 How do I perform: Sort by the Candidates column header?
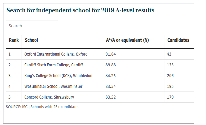click(178, 40)
